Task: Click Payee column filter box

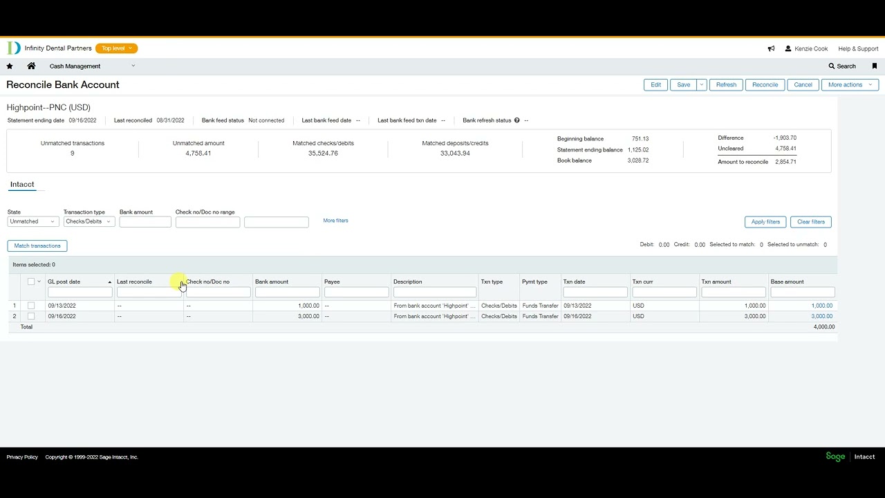Action: (356, 293)
